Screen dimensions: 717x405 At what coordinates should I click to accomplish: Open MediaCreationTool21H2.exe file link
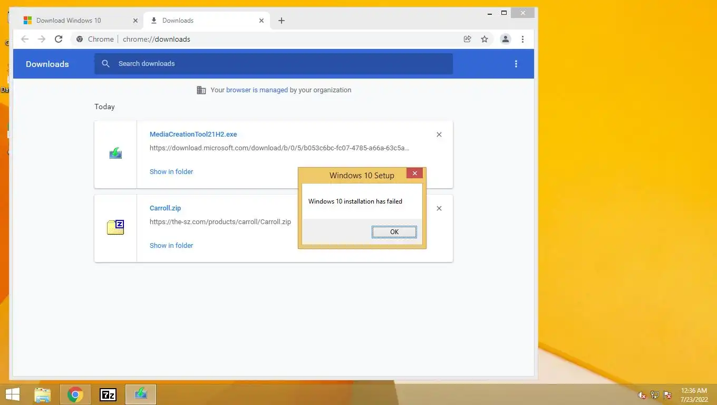[193, 134]
